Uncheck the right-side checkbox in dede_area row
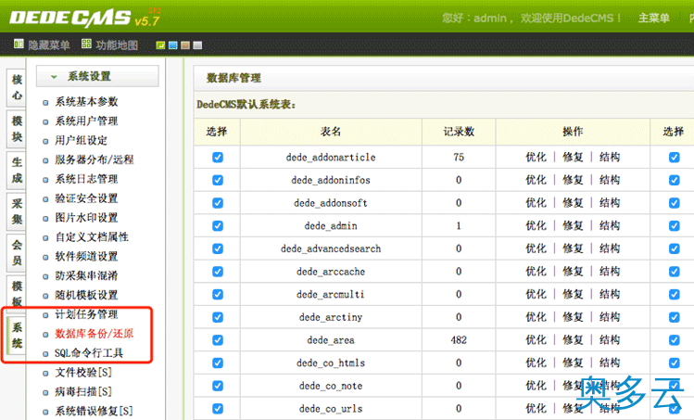Viewport: 694px width, 420px height. pyautogui.click(x=675, y=340)
